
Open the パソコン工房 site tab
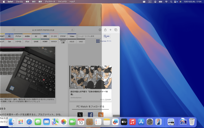(x=63, y=41)
